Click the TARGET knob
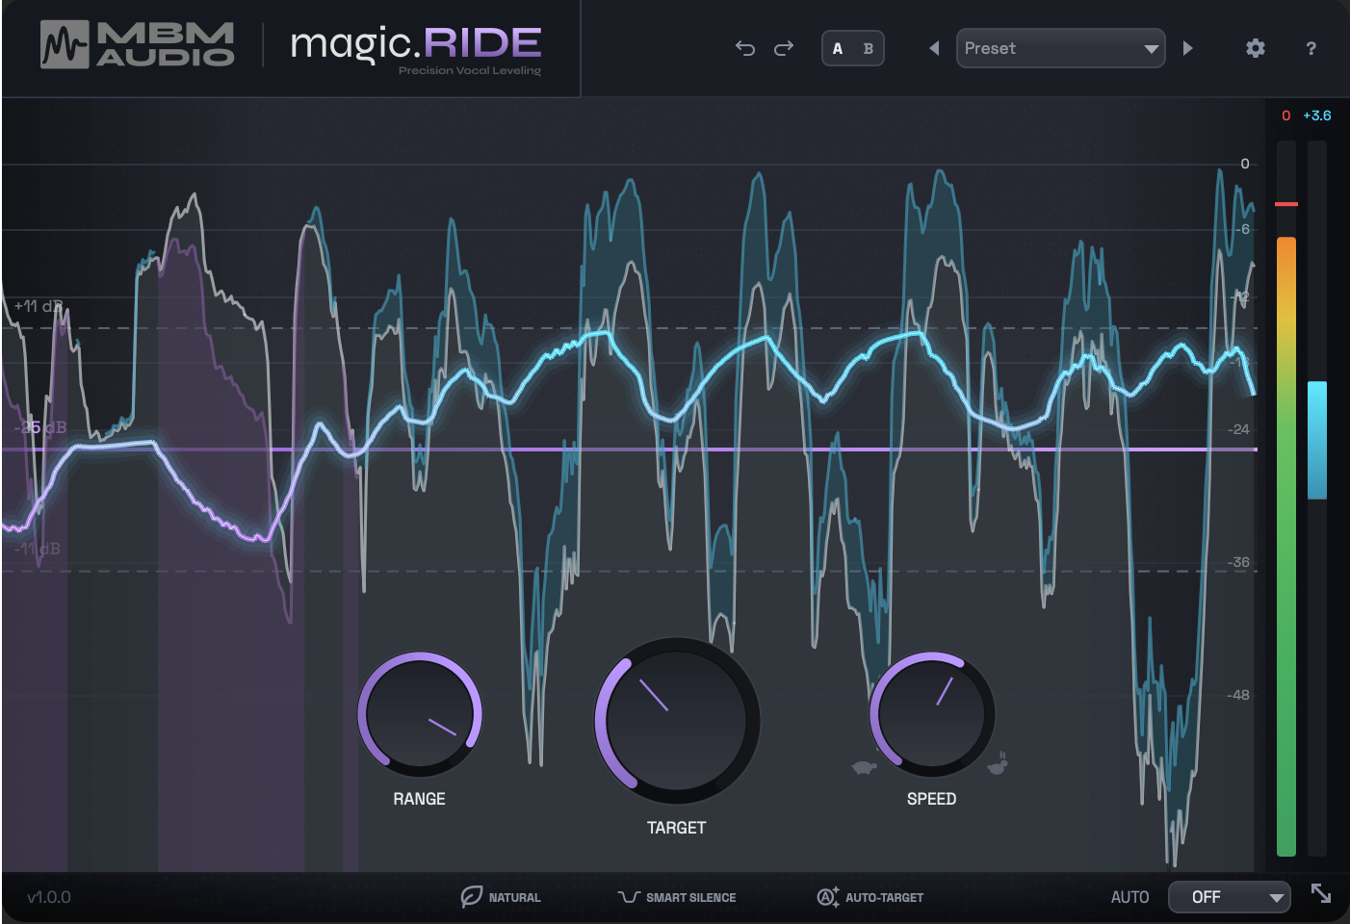Screen dimensions: 1350x924 [x=677, y=720]
